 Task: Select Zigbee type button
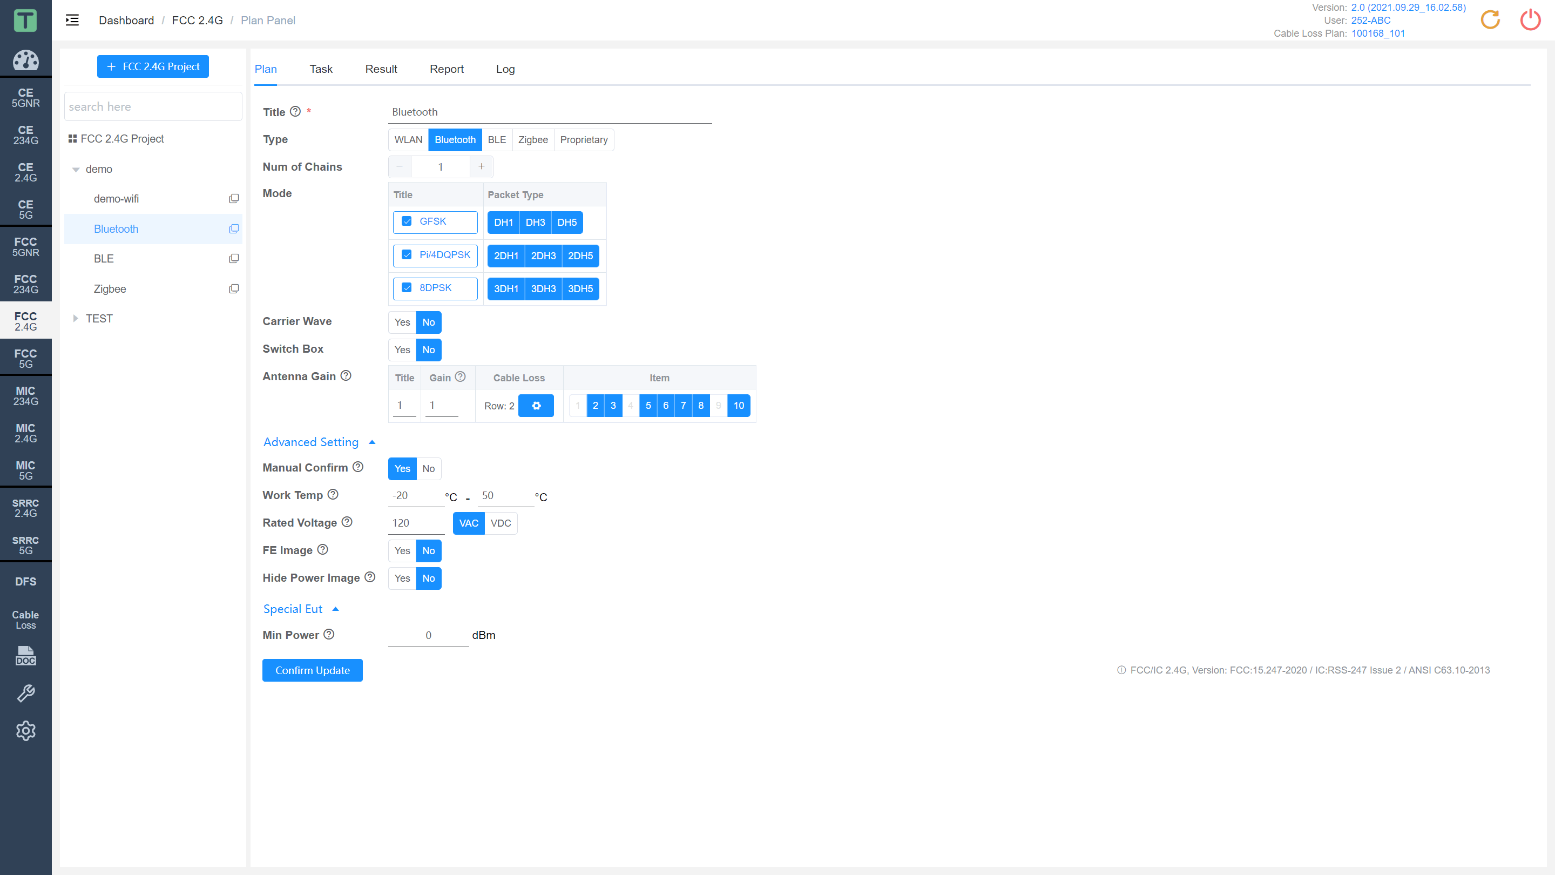tap(533, 140)
